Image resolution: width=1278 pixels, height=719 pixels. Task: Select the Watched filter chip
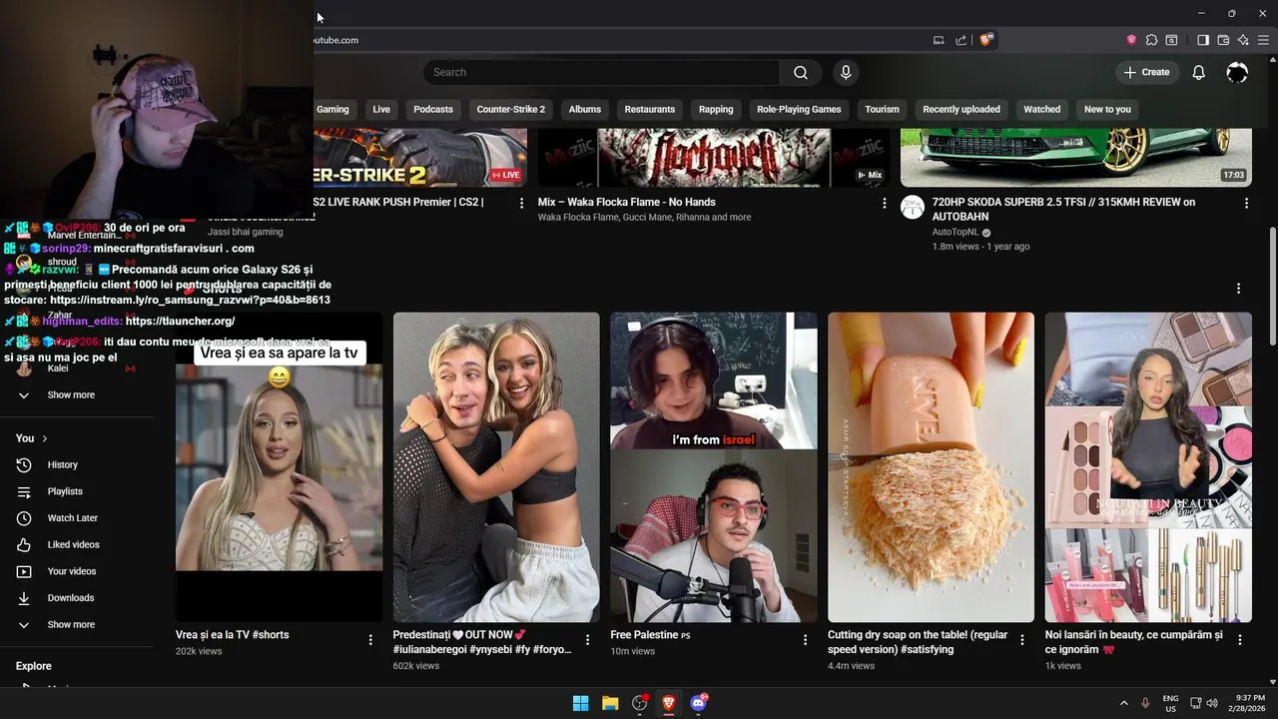(x=1042, y=109)
